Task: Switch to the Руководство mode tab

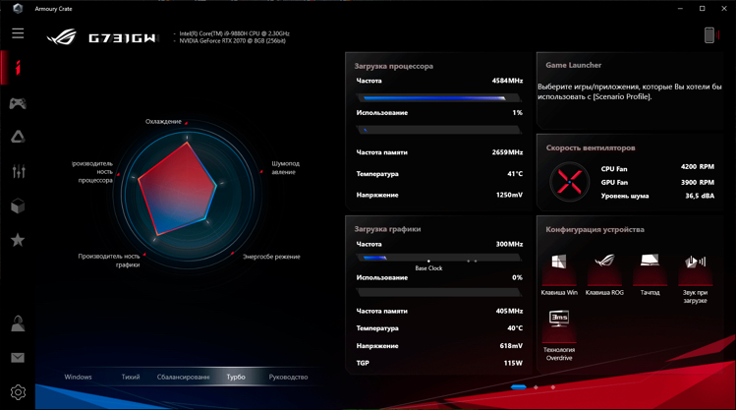Action: tap(288, 377)
